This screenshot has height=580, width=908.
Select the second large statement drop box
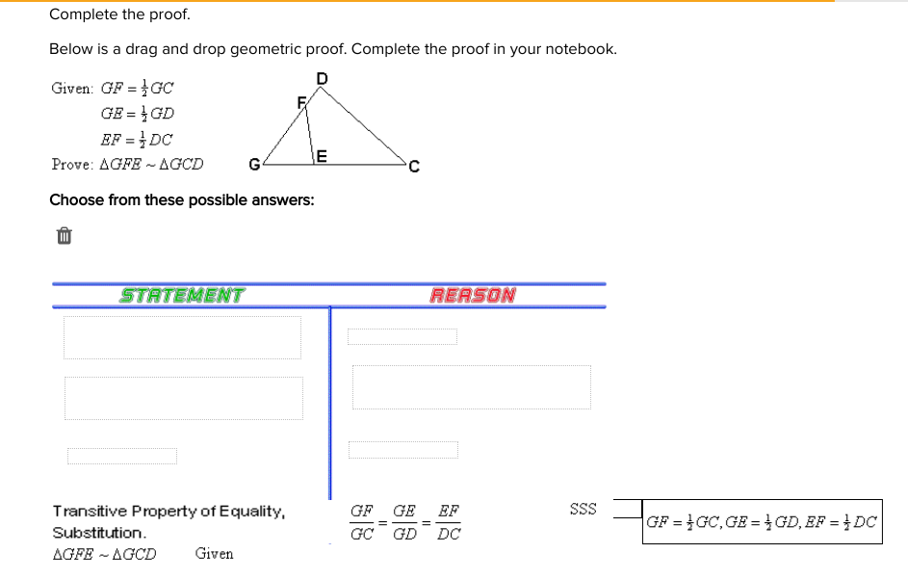[x=184, y=398]
